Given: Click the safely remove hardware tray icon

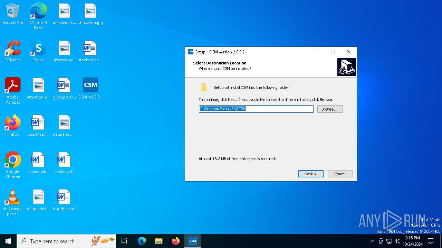Looking at the screenshot, I should pyautogui.click(x=381, y=241).
